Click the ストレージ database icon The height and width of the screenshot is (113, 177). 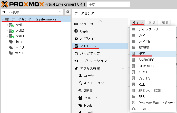(x=76, y=46)
